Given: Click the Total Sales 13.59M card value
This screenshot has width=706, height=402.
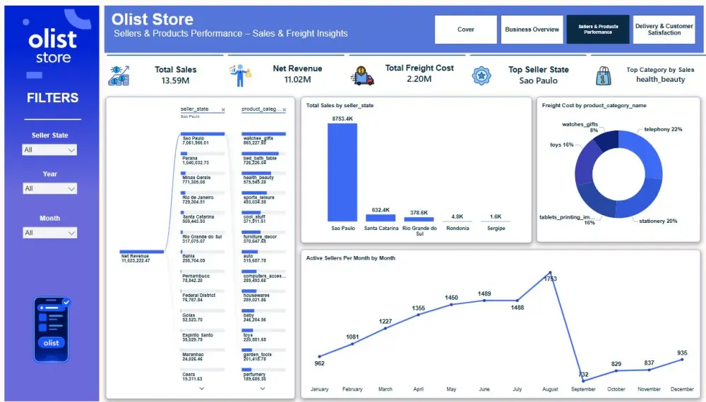Looking at the screenshot, I should [x=176, y=80].
